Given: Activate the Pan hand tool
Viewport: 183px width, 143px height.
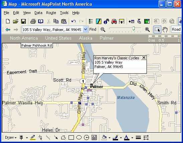Looking at the screenshot, I should tap(165, 30).
